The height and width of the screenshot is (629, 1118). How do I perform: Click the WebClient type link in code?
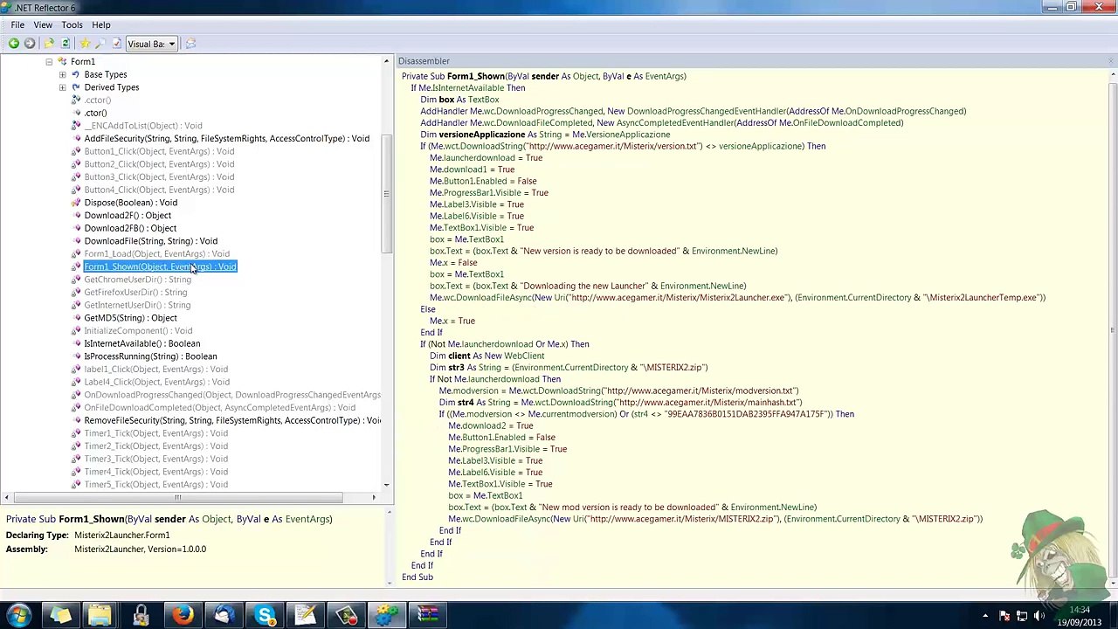524,356
